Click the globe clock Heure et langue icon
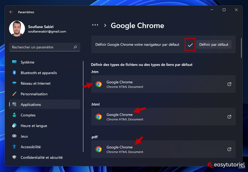This screenshot has height=172, width=248. pos(14,125)
